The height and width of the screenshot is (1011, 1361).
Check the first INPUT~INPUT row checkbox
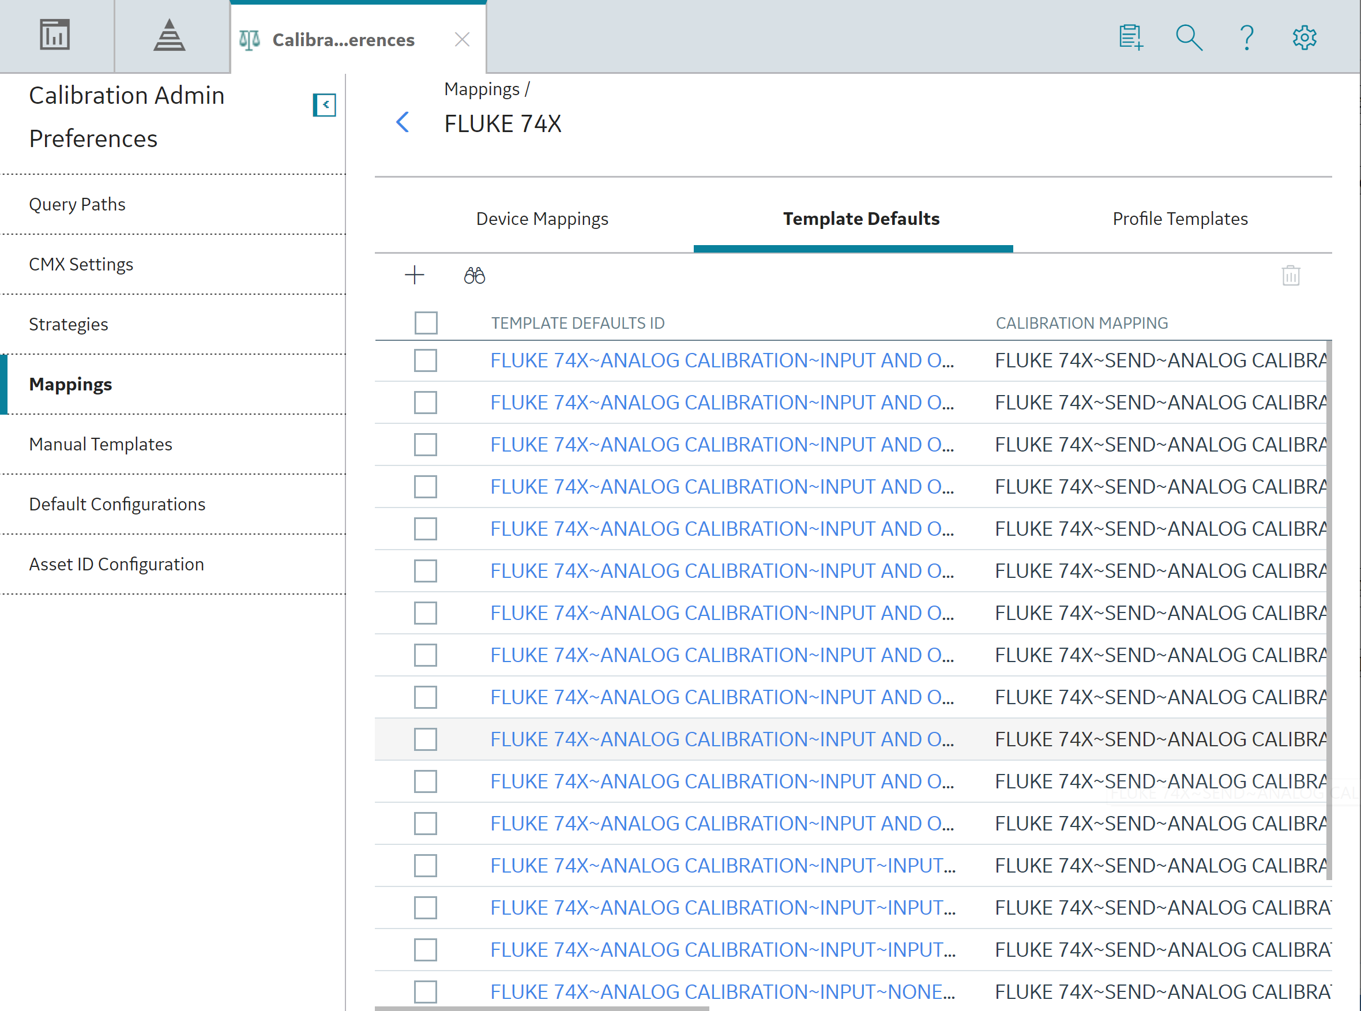(x=426, y=866)
